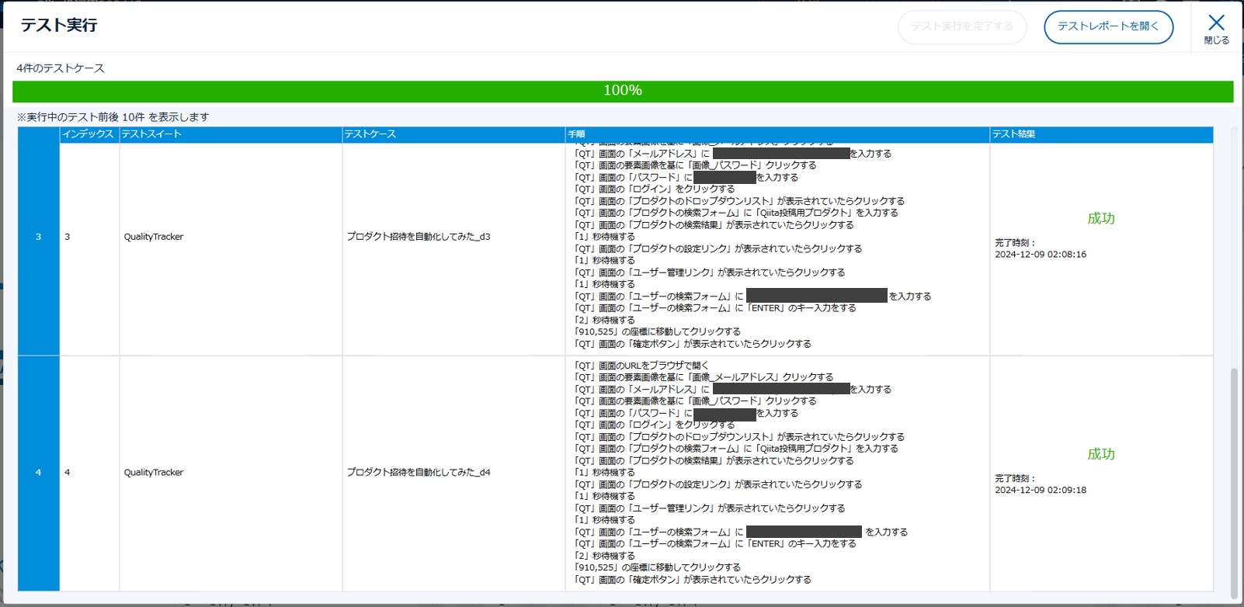The image size is (1244, 607).
Task: Click the 「ログイン」をクリックする step in row 3
Action: tap(655, 189)
